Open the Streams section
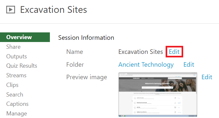This screenshot has width=219, height=118. coord(16,75)
